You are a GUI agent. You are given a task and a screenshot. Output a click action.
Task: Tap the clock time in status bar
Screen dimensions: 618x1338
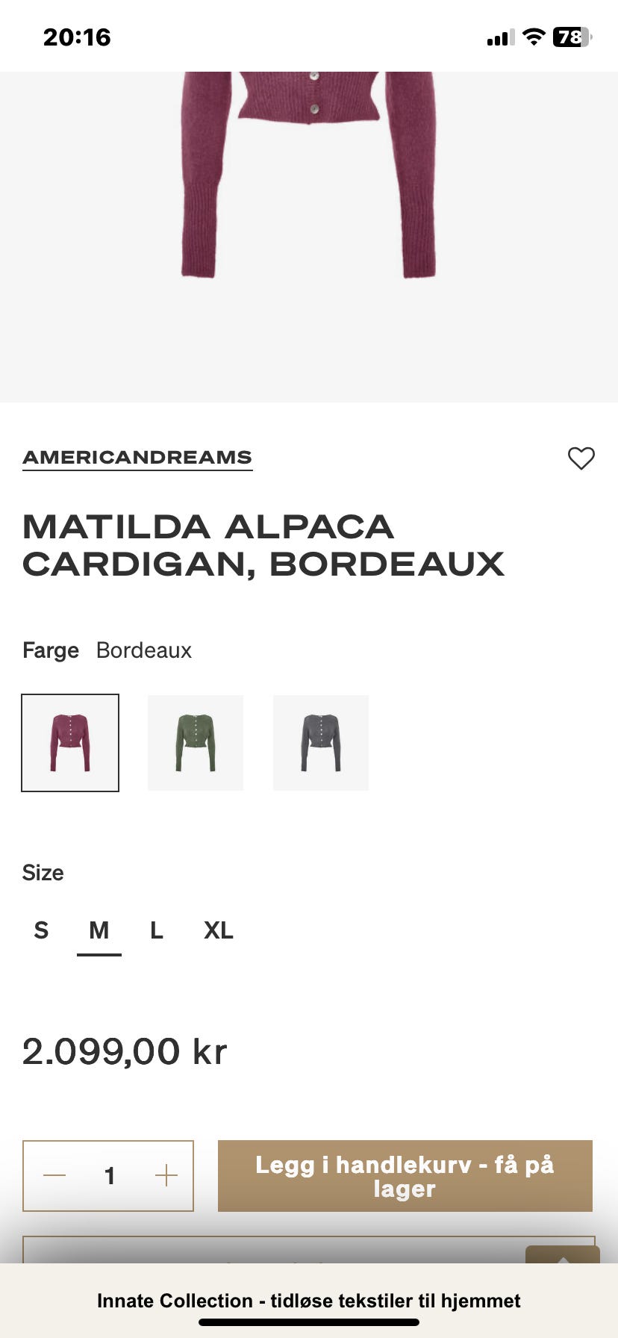click(77, 37)
